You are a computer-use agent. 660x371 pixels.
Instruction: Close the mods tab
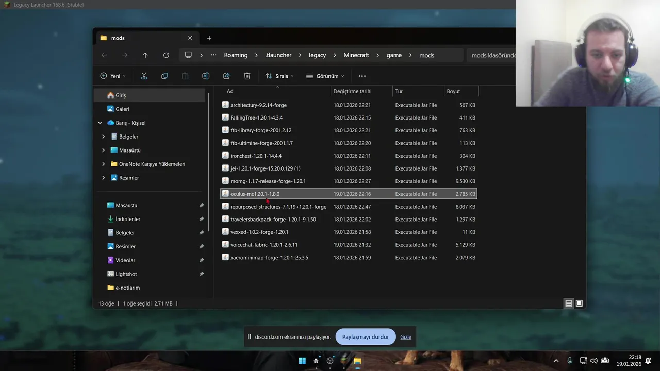tap(190, 38)
